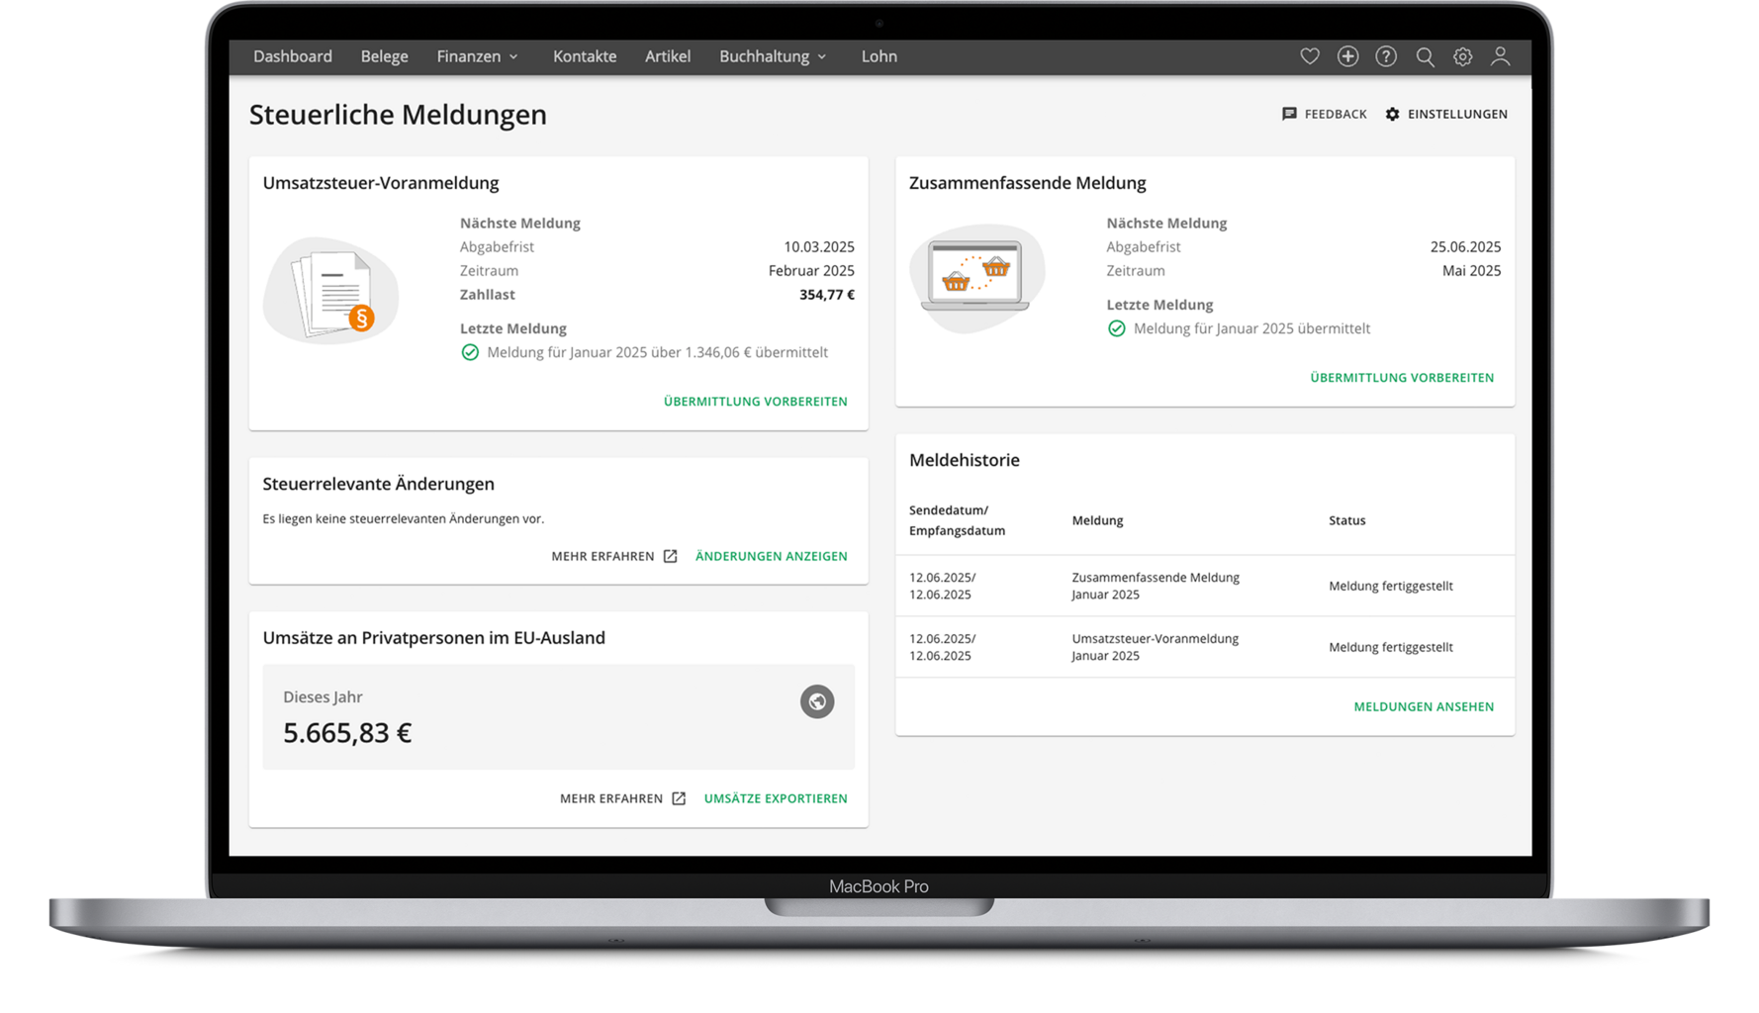This screenshot has height=1013, width=1759.
Task: Click the heart favorites icon
Action: 1309,56
